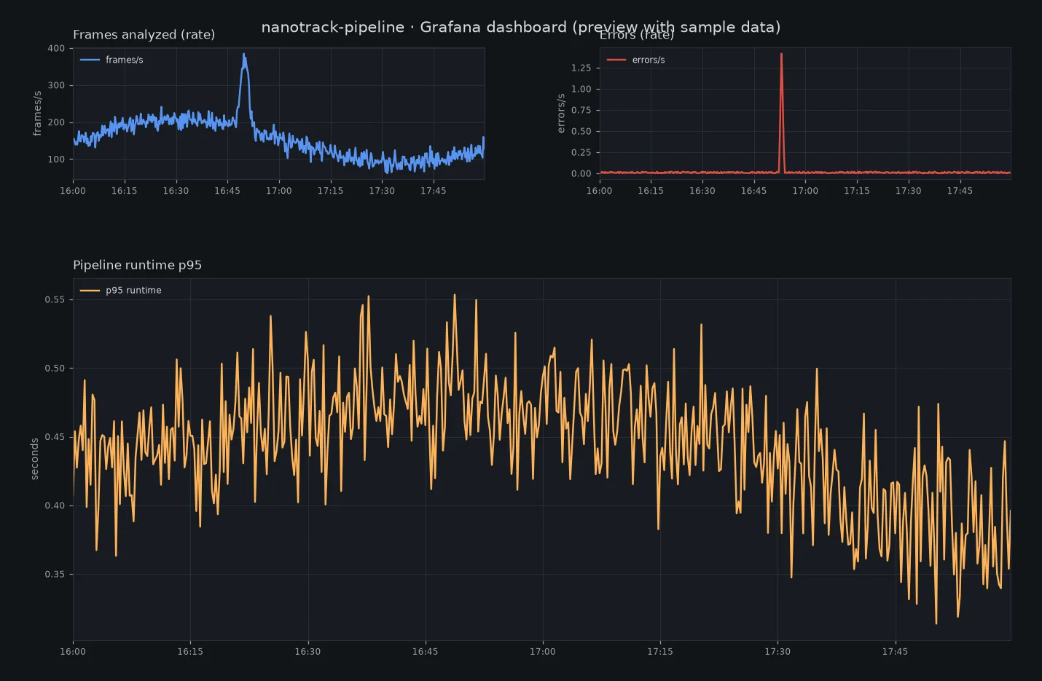The image size is (1042, 681).
Task: Click '17:30' on the frames chart time axis
Action: [382, 191]
